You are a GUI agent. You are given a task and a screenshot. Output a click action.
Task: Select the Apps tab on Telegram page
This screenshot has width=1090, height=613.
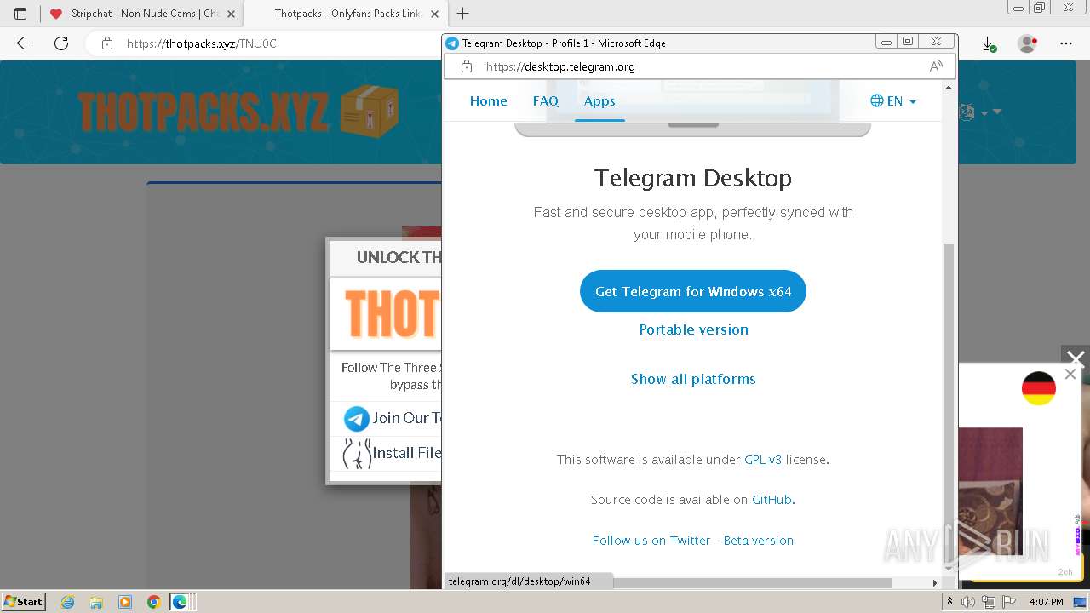(599, 100)
